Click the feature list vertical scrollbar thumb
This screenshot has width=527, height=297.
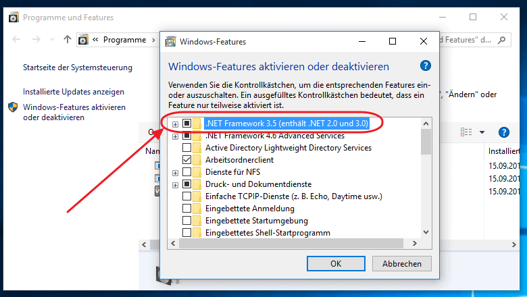tap(426, 142)
